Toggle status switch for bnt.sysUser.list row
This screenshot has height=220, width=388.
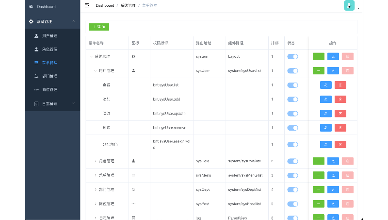coord(292,85)
